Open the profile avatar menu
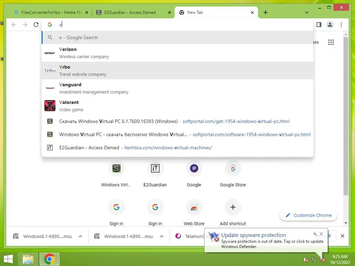This screenshot has height=266, width=355. [330, 25]
